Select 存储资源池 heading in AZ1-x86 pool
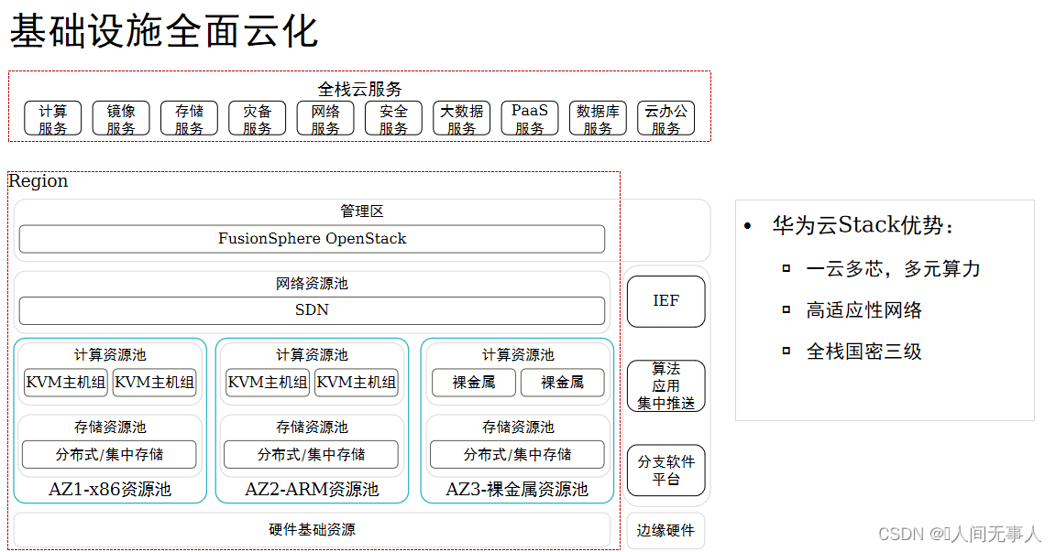 click(x=110, y=427)
